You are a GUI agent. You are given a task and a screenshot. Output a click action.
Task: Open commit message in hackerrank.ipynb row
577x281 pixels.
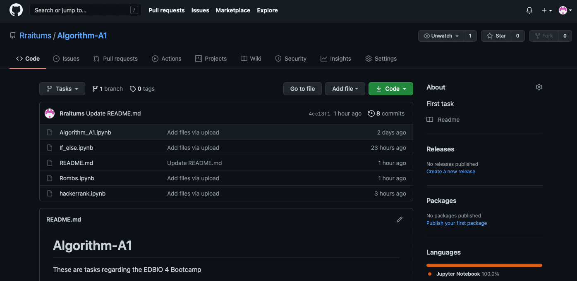point(193,194)
